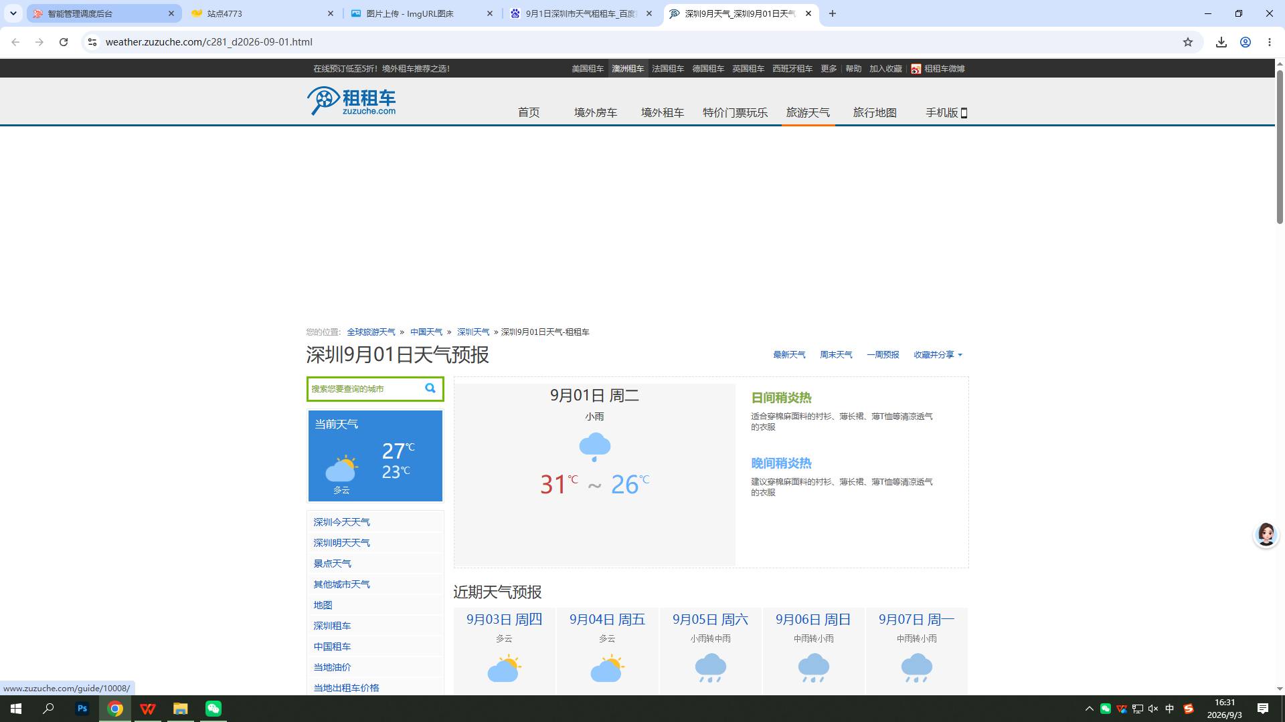Open Chrome three-dot menu

pyautogui.click(x=1270, y=42)
